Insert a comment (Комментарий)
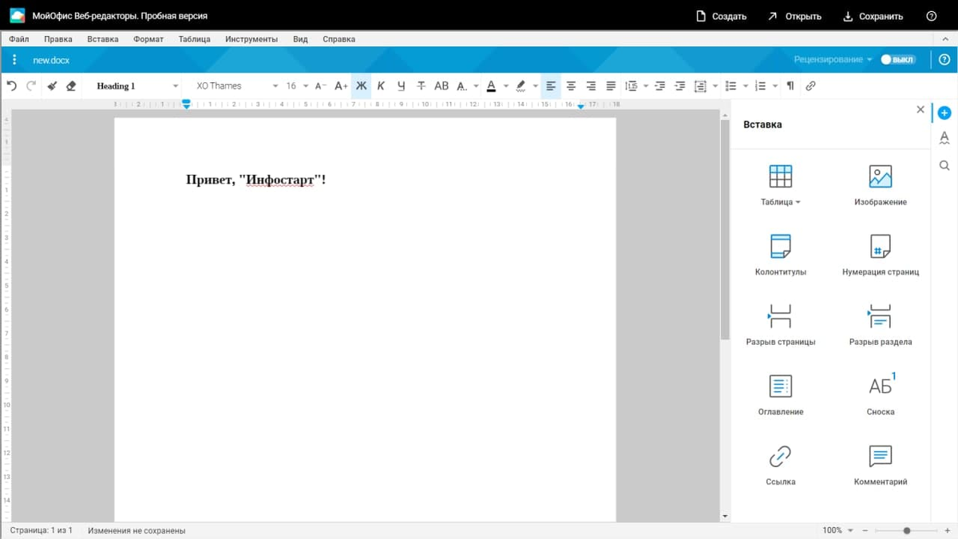958x539 pixels. [881, 465]
